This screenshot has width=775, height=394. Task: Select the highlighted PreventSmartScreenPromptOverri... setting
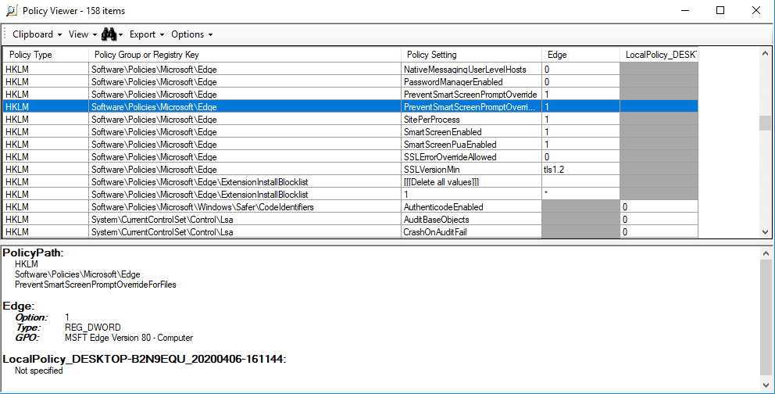tap(471, 107)
